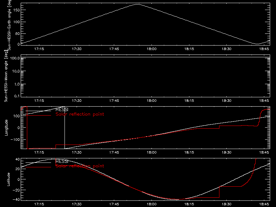The width and height of the screenshot is (276, 207).
Task: Click 18:15 time label under Earth angle plot
Action: point(189,49)
